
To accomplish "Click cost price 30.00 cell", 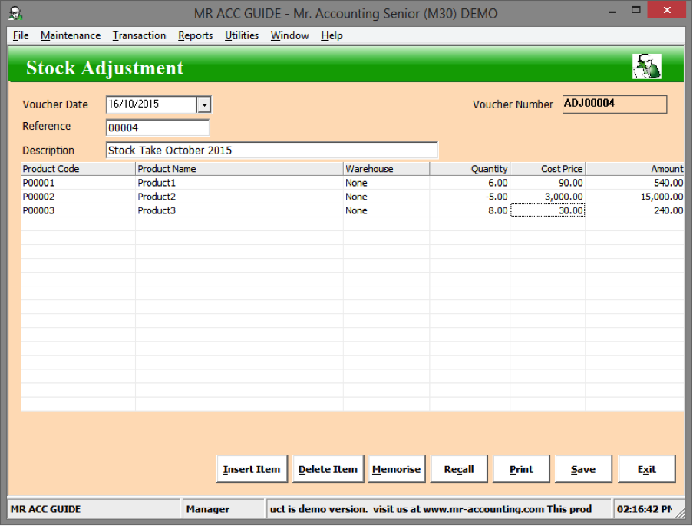I will [548, 210].
